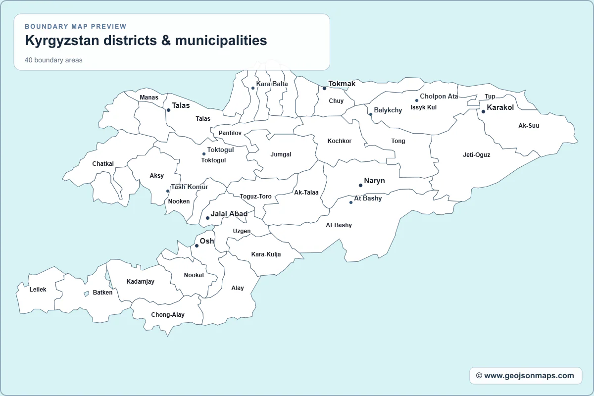Click the Batken district label
The image size is (594, 396).
(102, 293)
